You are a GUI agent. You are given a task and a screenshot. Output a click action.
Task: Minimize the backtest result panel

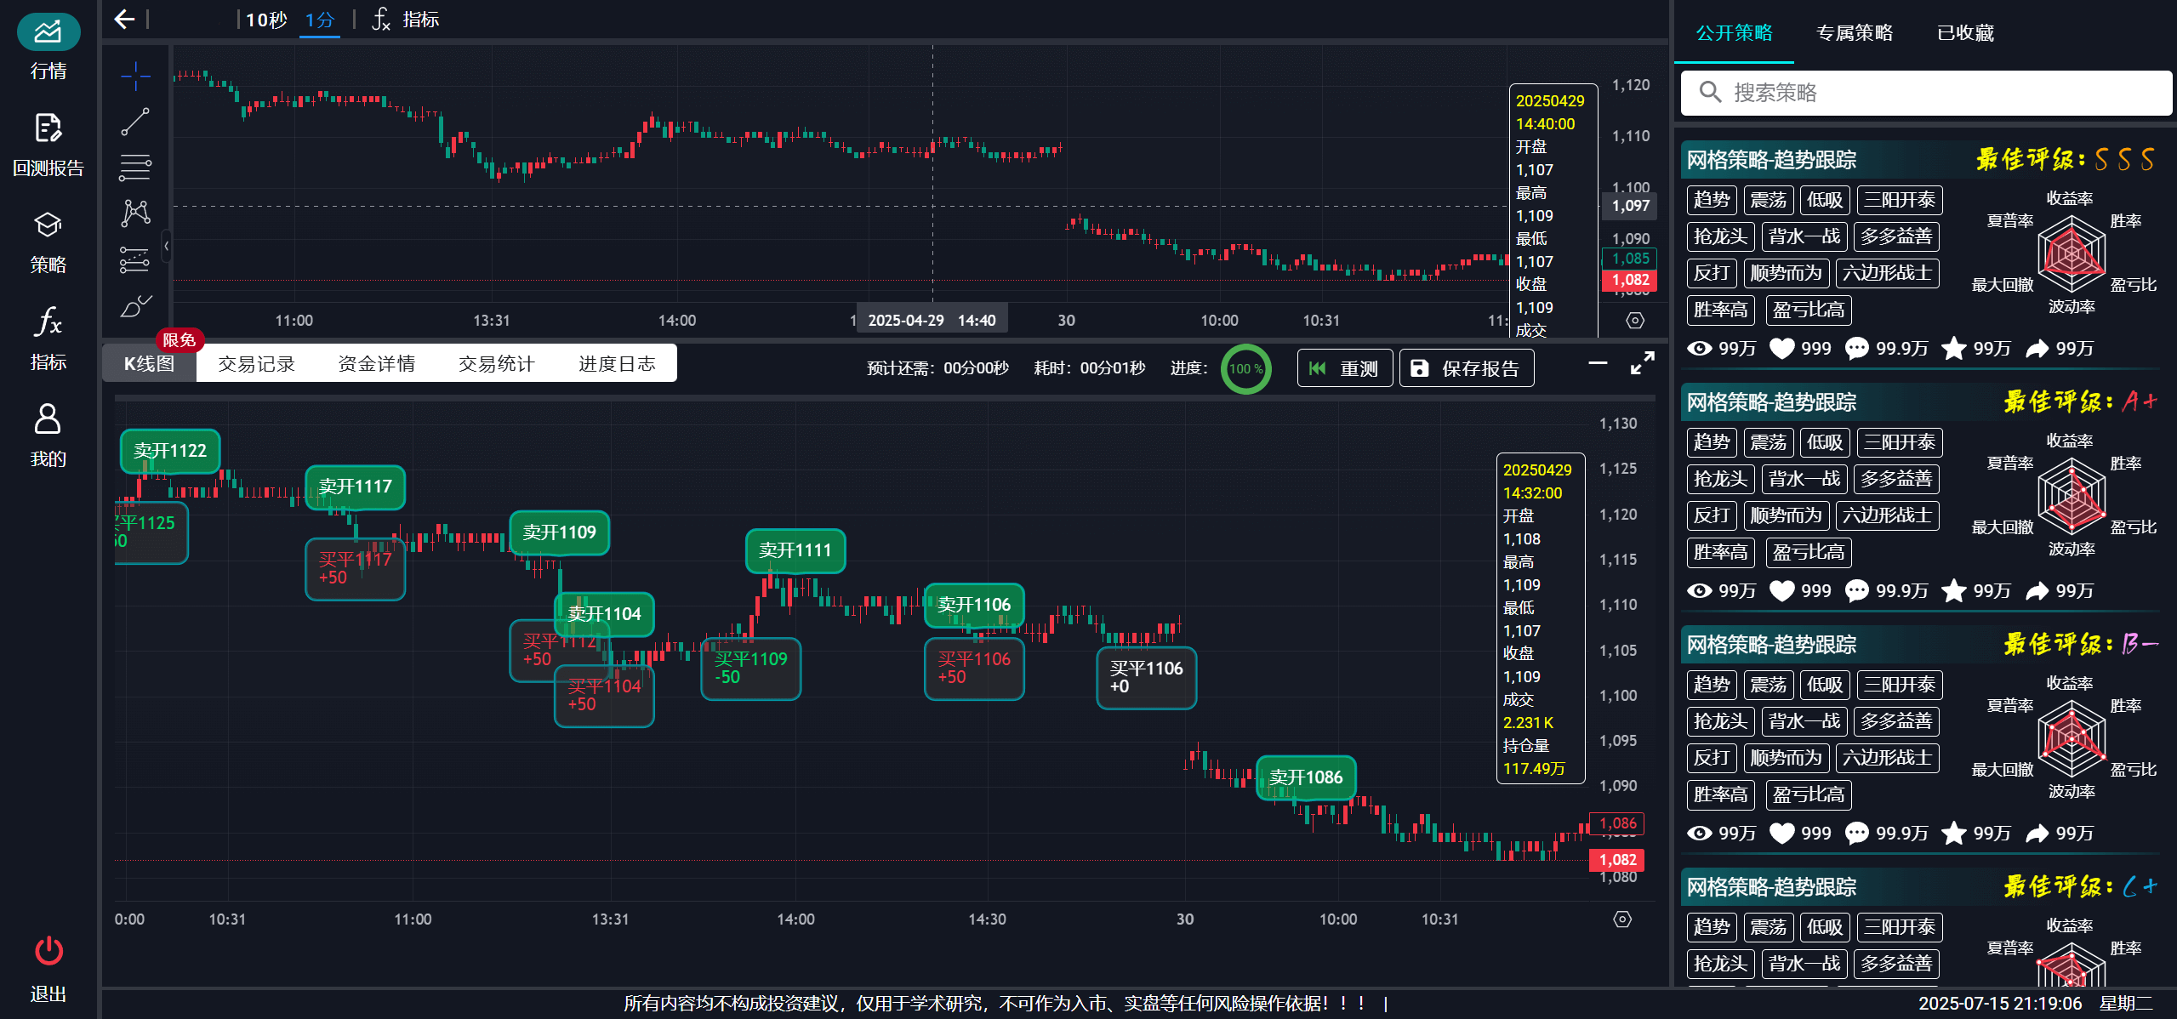(1598, 364)
